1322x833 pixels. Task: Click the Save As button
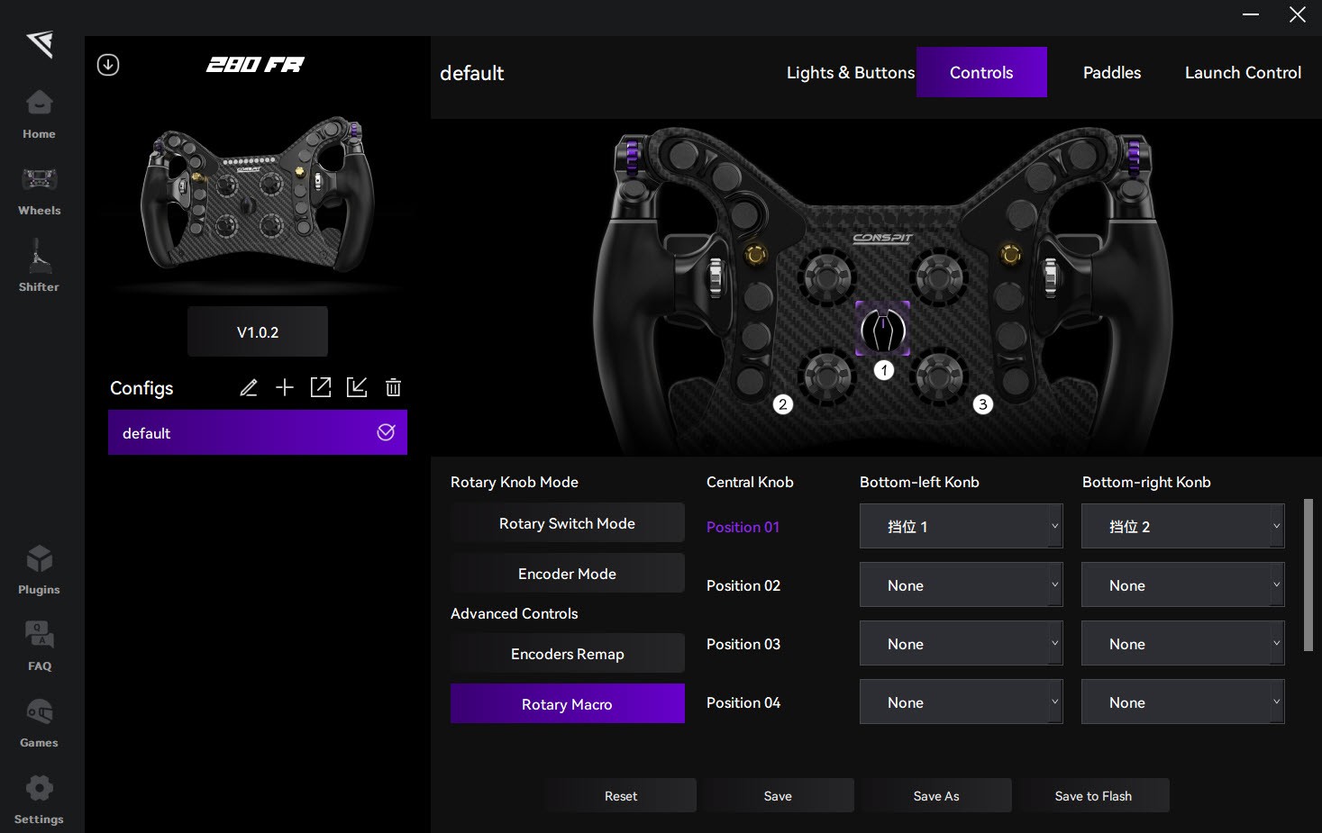click(x=935, y=795)
